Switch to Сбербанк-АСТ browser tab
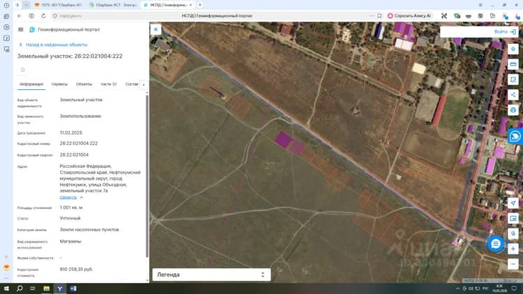 coord(114,5)
